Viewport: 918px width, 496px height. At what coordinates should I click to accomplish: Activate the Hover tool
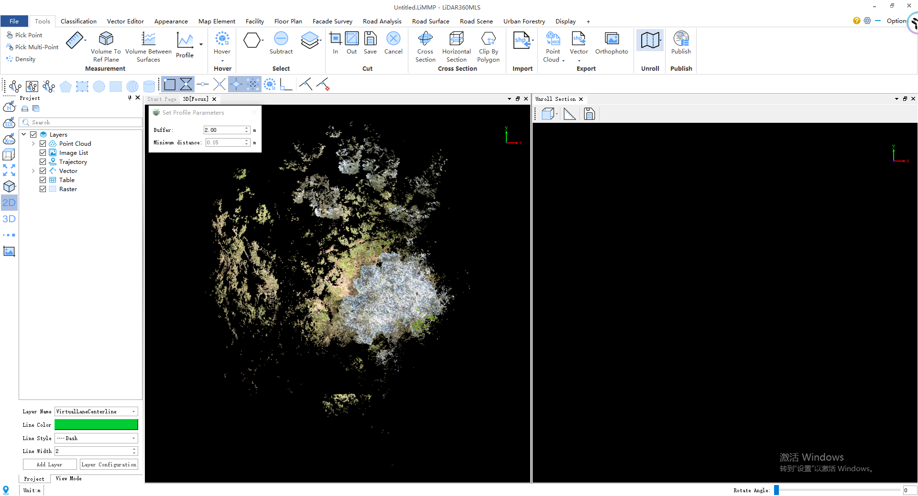222,43
